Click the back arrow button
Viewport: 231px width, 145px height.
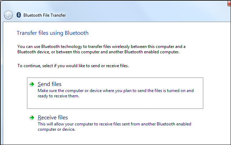tap(9, 15)
